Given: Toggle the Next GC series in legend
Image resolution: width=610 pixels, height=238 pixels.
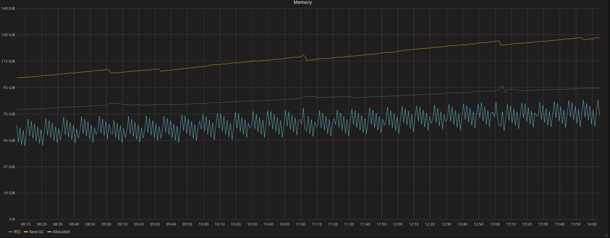Looking at the screenshot, I should pos(36,232).
